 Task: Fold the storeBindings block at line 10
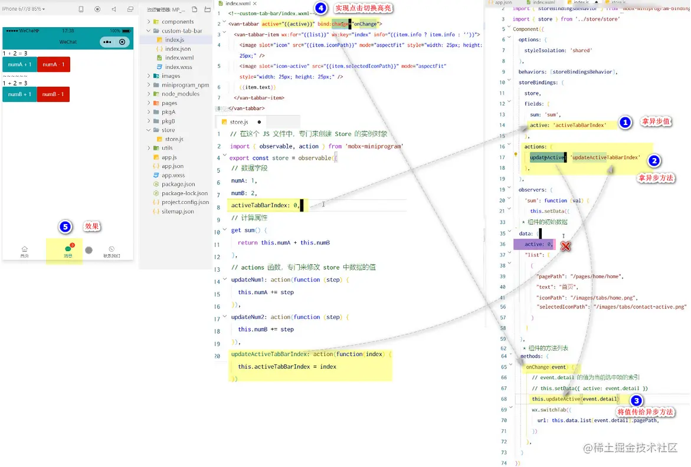point(509,80)
